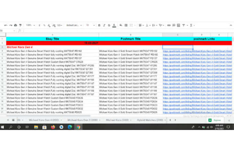Open the Poshmark link in row 21
The height and width of the screenshot is (141, 234).
[197, 113]
